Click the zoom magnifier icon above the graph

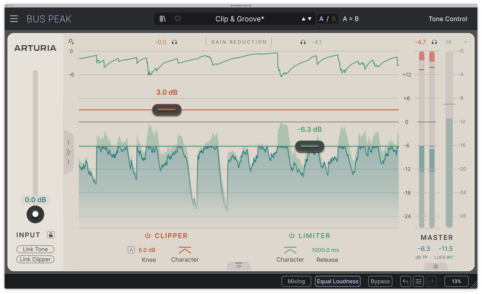point(71,41)
